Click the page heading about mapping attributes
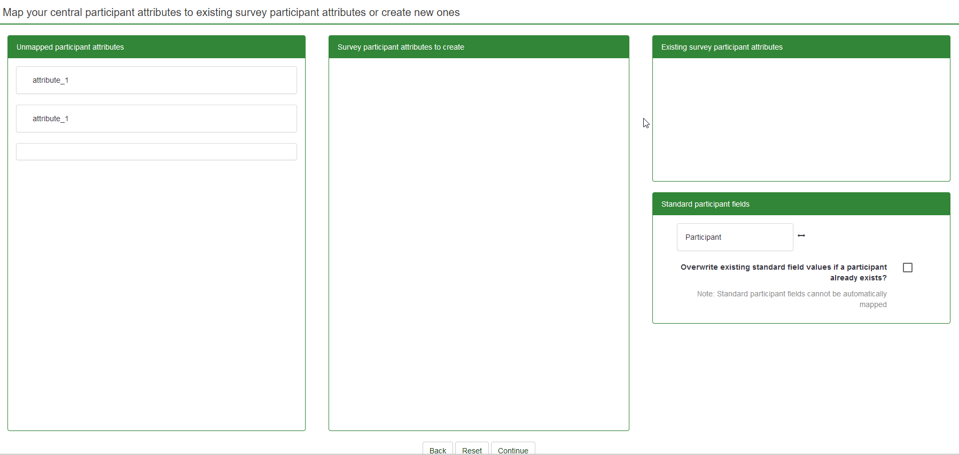The image size is (959, 455). pos(231,12)
